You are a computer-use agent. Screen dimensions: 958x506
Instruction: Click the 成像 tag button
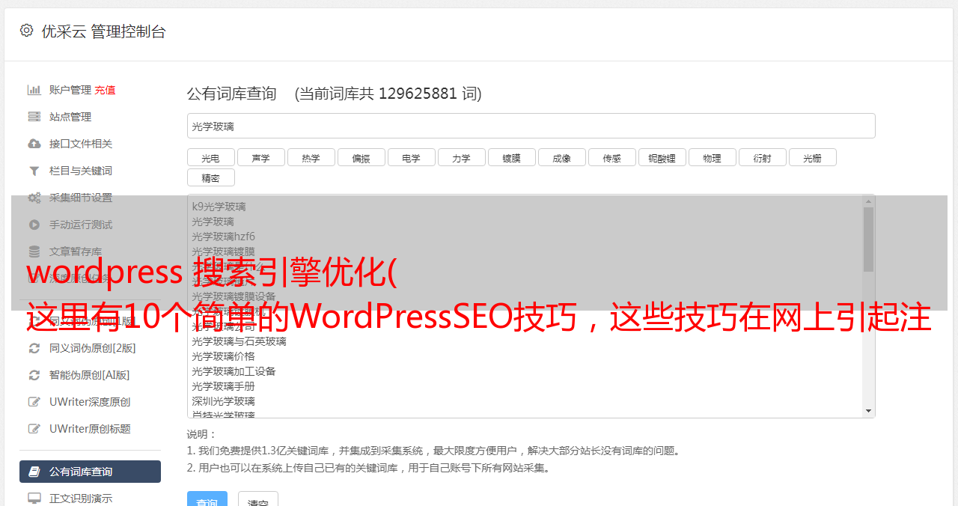click(562, 158)
